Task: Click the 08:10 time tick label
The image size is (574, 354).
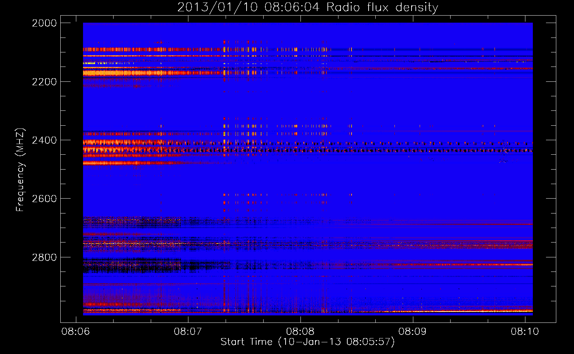Action: (x=525, y=331)
